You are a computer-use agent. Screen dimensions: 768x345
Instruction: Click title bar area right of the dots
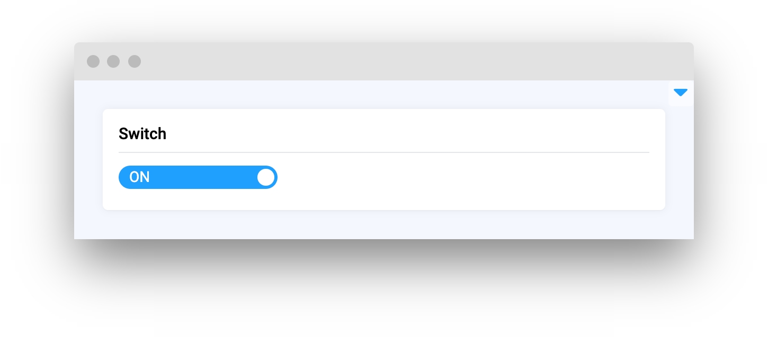pyautogui.click(x=413, y=61)
